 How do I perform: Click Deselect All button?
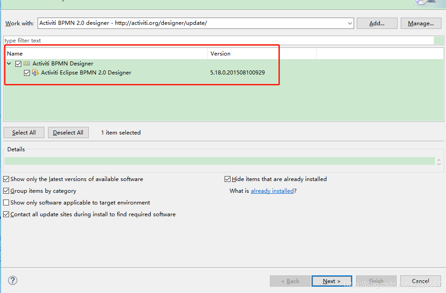coord(68,132)
